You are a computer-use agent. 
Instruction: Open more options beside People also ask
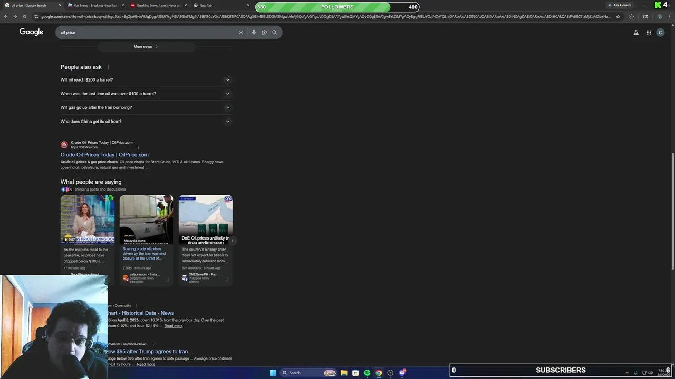point(108,67)
